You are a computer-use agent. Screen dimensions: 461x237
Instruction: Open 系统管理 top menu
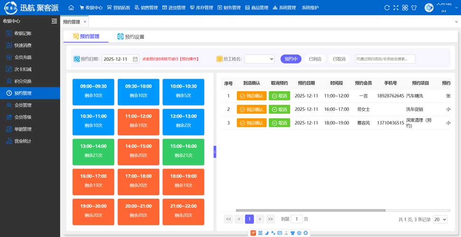[x=284, y=8]
